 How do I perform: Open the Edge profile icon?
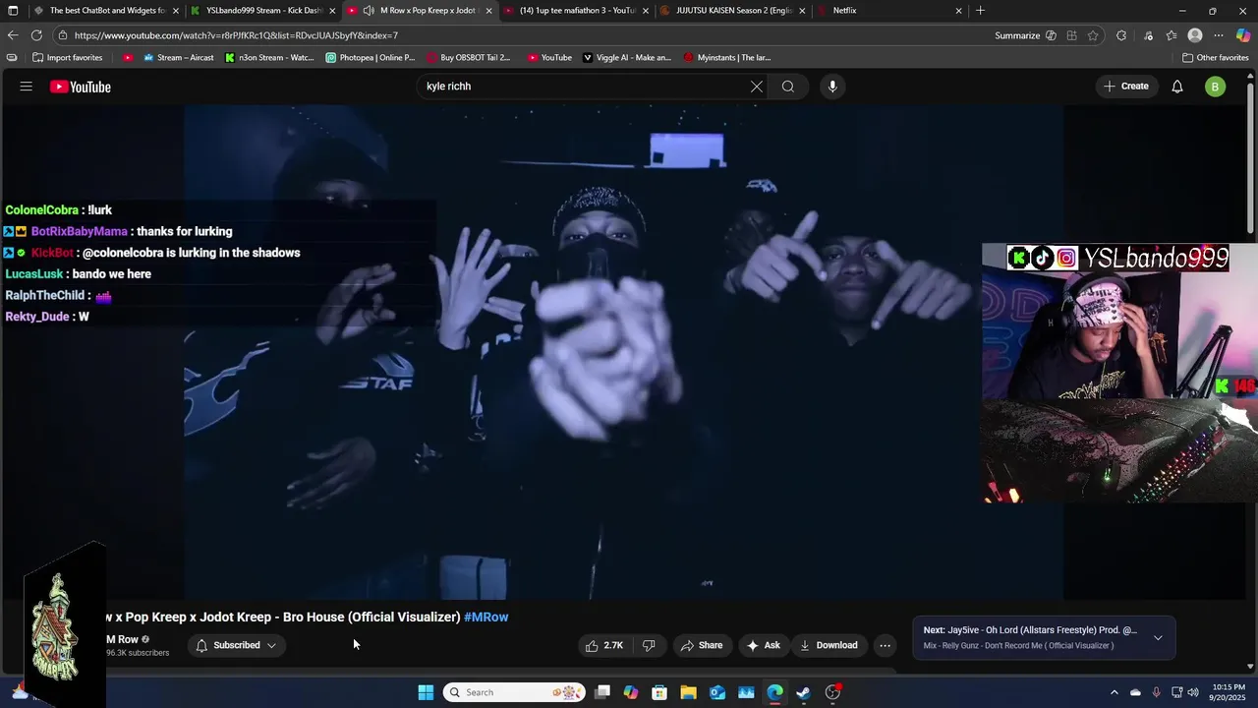[1195, 35]
